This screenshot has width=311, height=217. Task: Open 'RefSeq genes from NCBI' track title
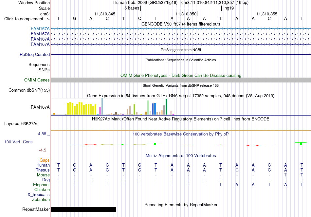click(181, 50)
